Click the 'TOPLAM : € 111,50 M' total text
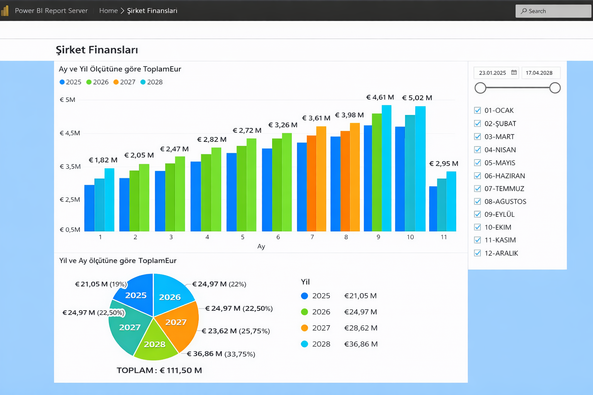 pos(159,371)
